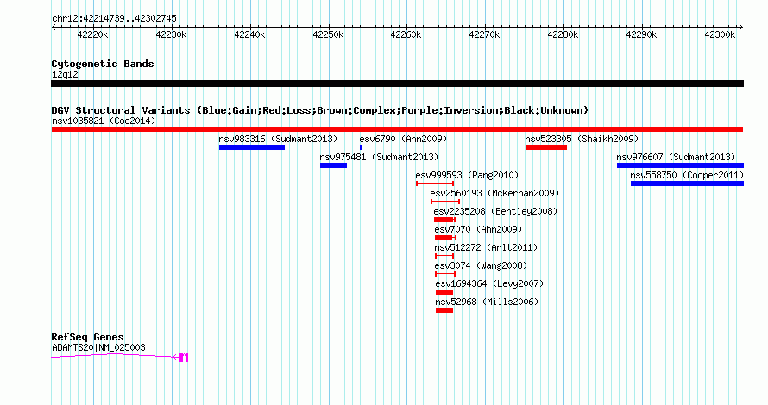Open nsv523305 (Shaikh2009) label
The width and height of the screenshot is (768, 405).
click(582, 139)
